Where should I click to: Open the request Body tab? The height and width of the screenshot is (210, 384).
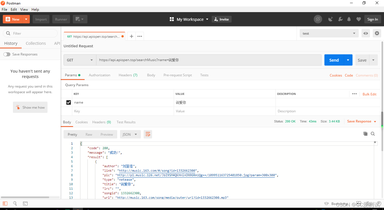click(151, 75)
